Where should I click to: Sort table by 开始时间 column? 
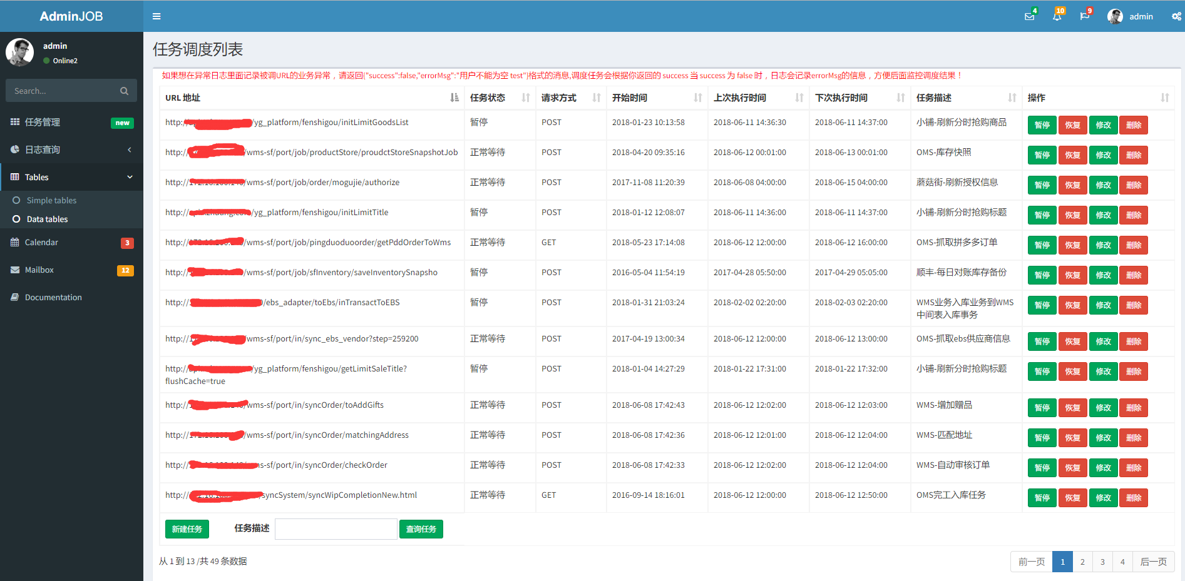657,98
